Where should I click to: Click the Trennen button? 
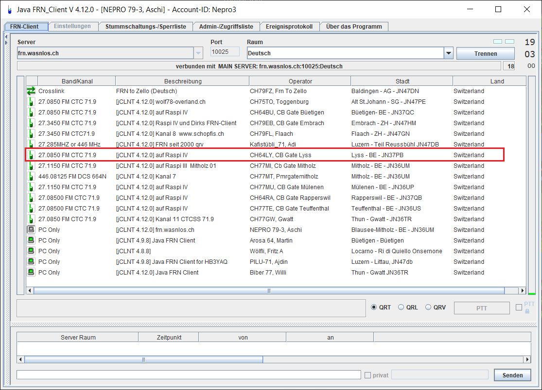click(485, 53)
